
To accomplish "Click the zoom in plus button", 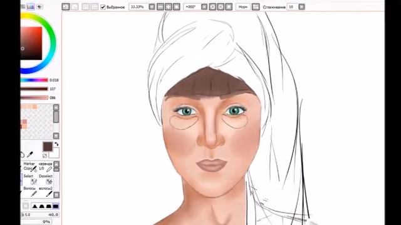I will [x=169, y=7].
